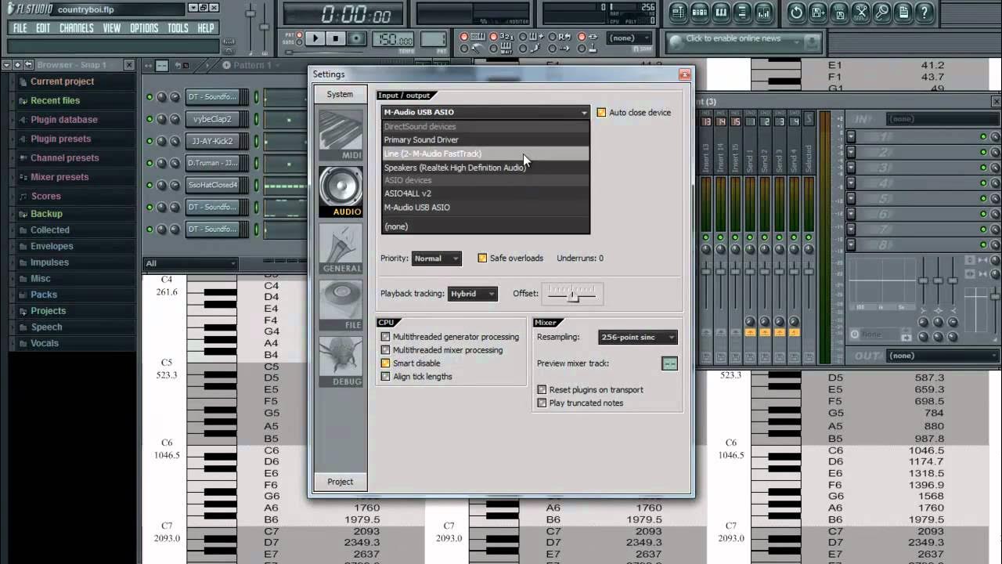Enable Align tick lengths checkbox
Viewport: 1002px width, 564px height.
pyautogui.click(x=385, y=377)
